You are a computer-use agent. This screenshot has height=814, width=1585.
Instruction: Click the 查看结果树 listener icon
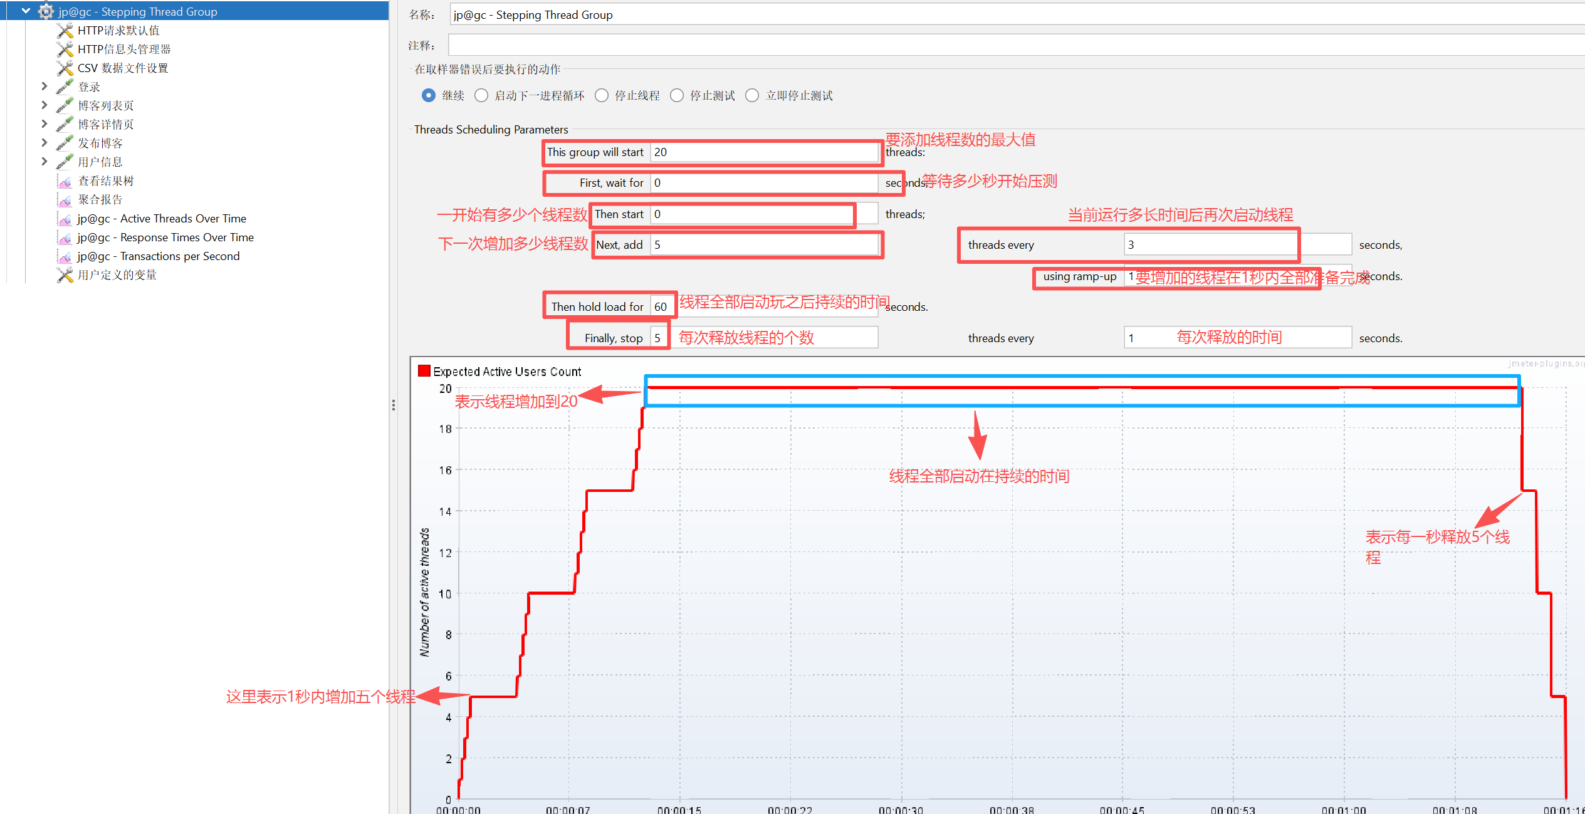click(65, 181)
